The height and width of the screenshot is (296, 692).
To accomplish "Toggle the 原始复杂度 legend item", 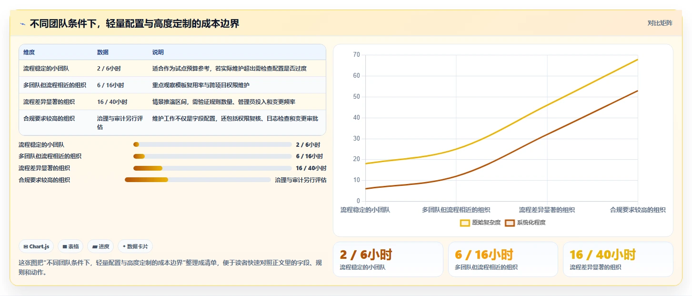I will pos(481,223).
